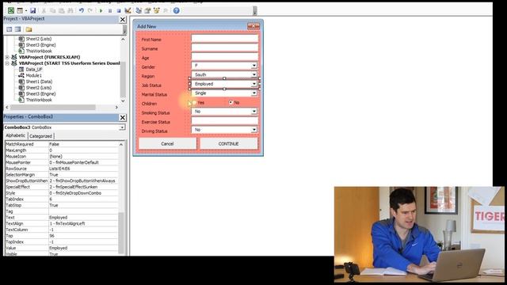Click View Code icon in Project pane
Image resolution: width=507 pixels, height=285 pixels.
point(9,29)
